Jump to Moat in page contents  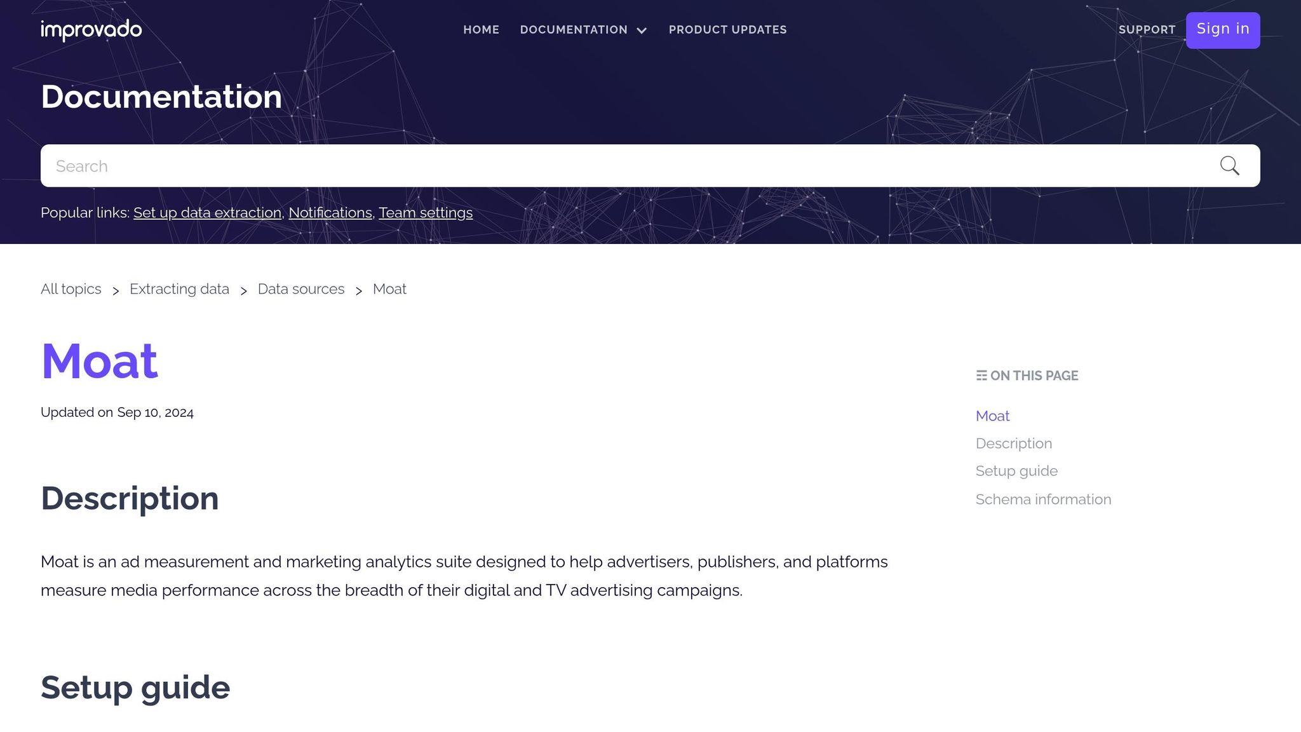point(992,416)
